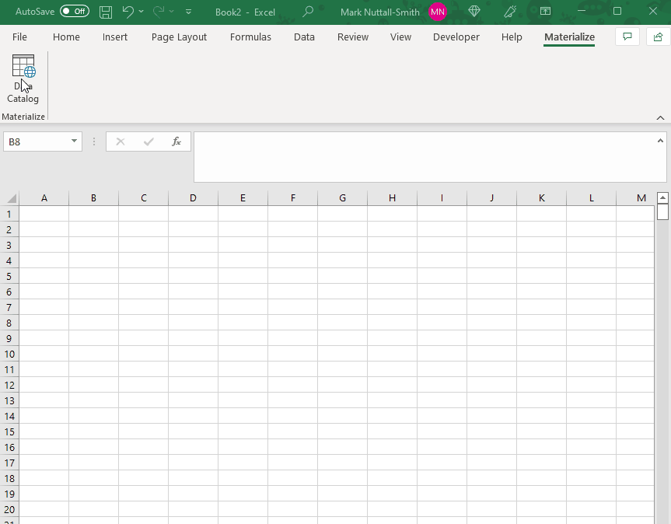Click the vertical scrollbar up arrow
The width and height of the screenshot is (671, 524).
click(x=662, y=198)
